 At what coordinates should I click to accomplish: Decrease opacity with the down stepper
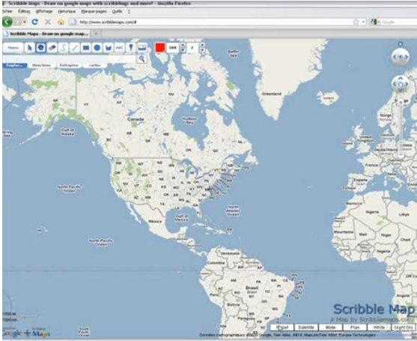pyautogui.click(x=183, y=50)
